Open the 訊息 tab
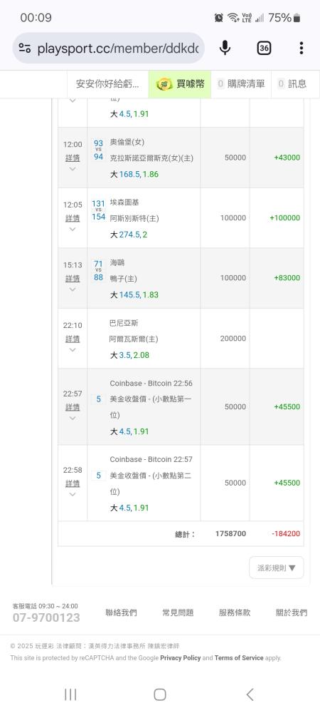 tap(292, 83)
